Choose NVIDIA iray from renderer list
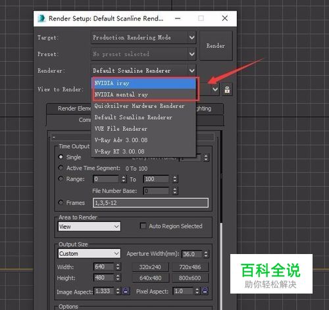Screen dimensions: 329x310 (x=143, y=83)
